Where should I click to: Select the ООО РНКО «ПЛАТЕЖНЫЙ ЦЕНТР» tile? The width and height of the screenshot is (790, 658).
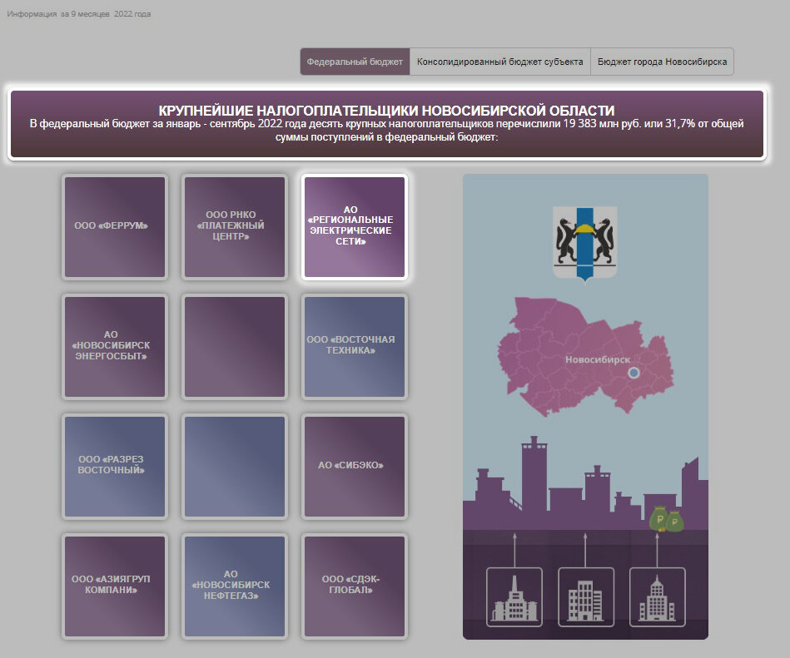click(235, 226)
